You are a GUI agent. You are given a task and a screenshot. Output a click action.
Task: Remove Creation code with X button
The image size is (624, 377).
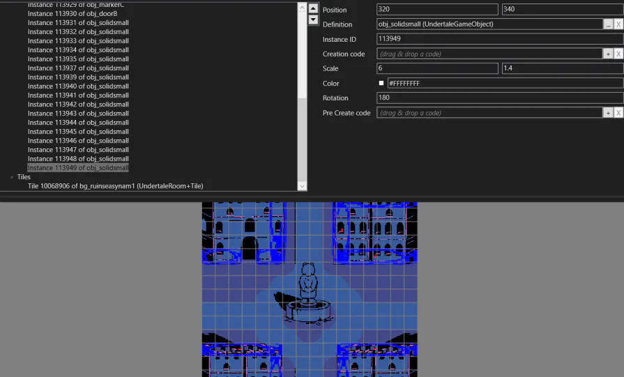coord(618,54)
